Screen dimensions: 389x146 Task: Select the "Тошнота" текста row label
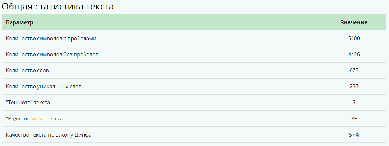point(28,103)
